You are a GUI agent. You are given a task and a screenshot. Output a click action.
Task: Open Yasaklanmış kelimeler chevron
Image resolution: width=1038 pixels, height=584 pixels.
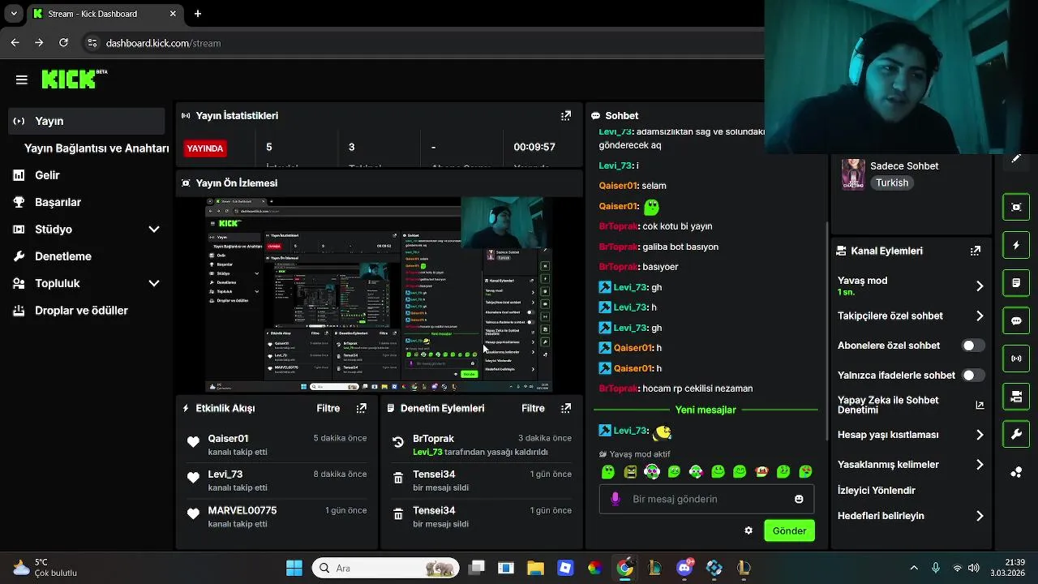pos(980,465)
